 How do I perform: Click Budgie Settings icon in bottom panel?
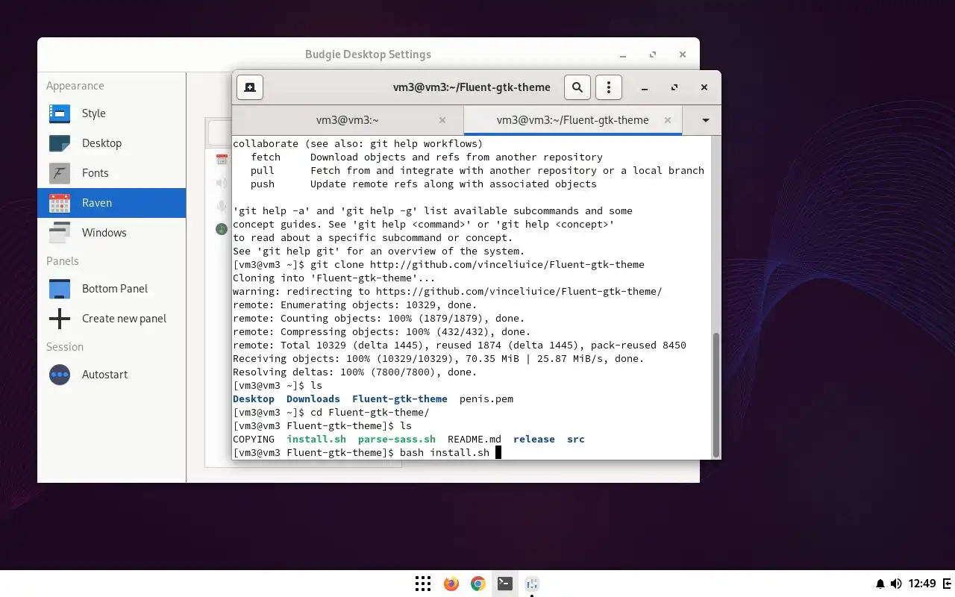[x=532, y=584]
